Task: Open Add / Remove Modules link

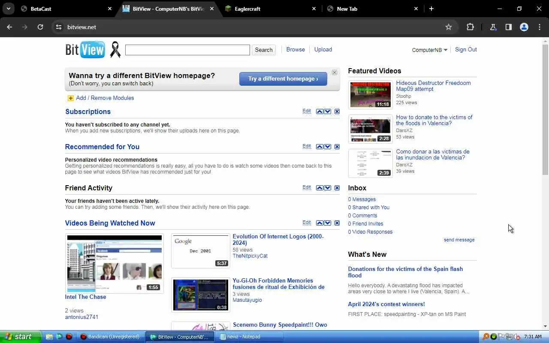Action: pyautogui.click(x=105, y=98)
